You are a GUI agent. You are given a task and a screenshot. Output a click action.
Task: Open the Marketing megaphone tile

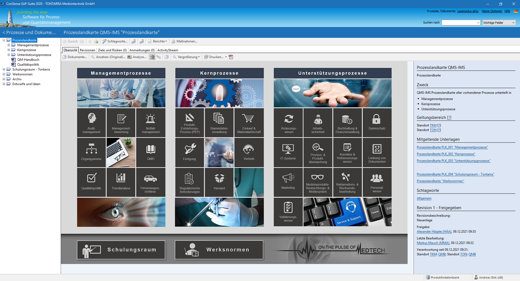tap(288, 182)
